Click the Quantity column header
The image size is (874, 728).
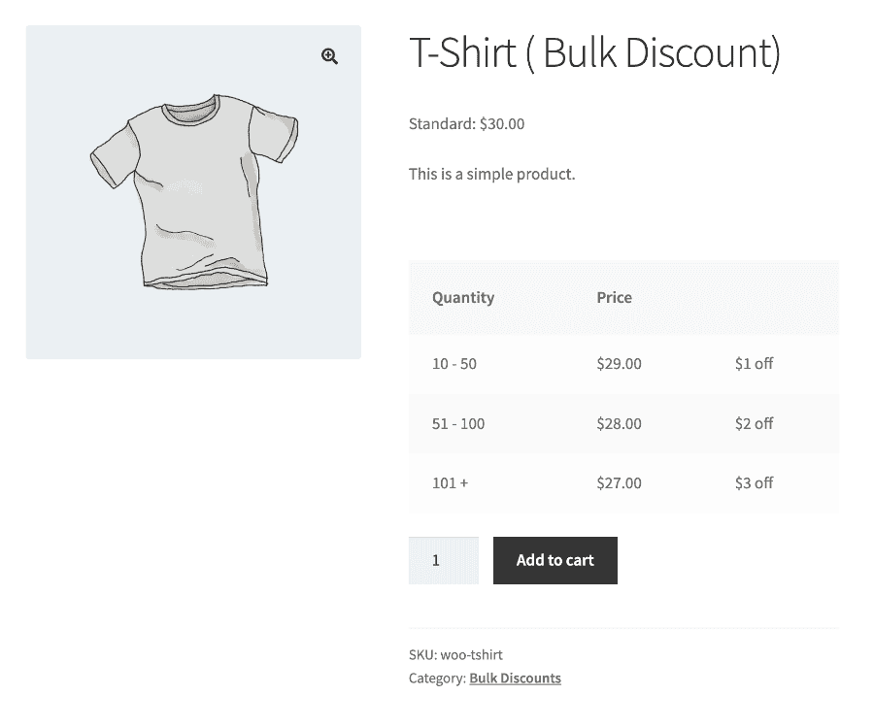pyautogui.click(x=463, y=298)
